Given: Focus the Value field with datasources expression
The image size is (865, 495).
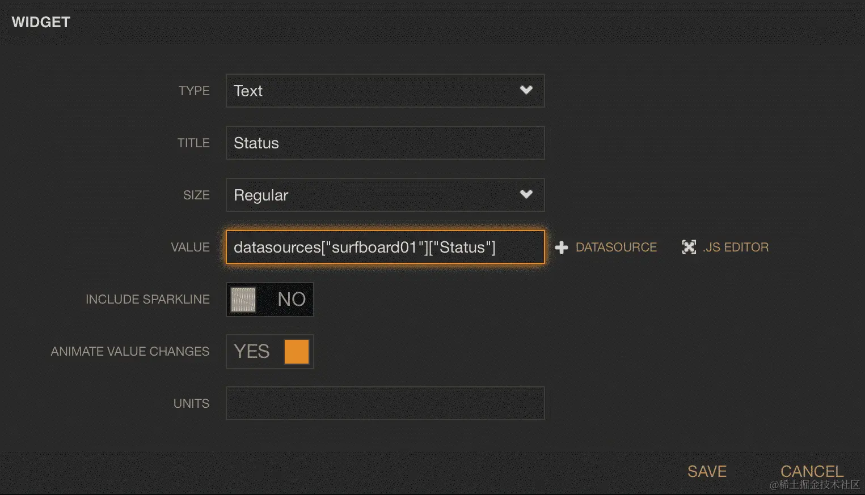Looking at the screenshot, I should pyautogui.click(x=385, y=247).
